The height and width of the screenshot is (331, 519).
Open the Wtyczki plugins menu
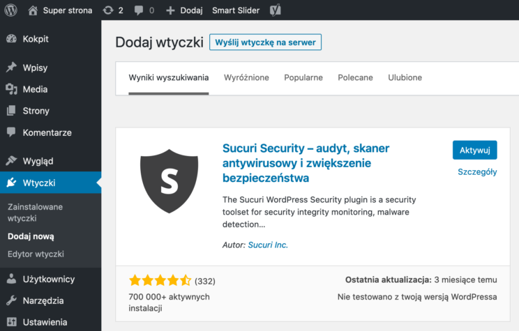click(x=39, y=183)
